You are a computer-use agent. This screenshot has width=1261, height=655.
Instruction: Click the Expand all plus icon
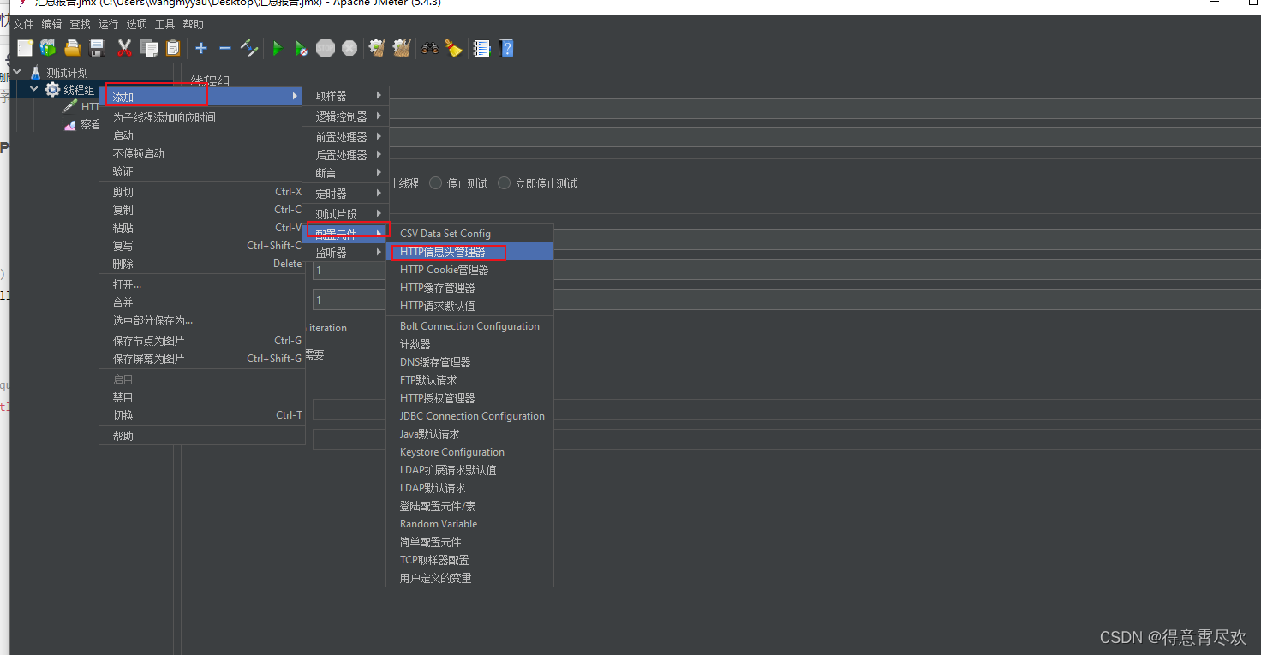tap(201, 48)
